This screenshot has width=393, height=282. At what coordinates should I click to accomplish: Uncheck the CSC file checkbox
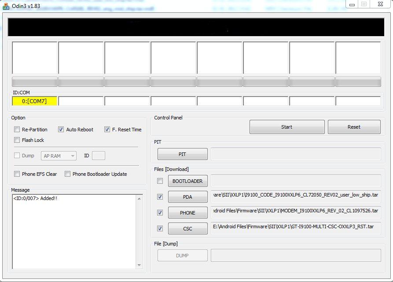point(160,228)
